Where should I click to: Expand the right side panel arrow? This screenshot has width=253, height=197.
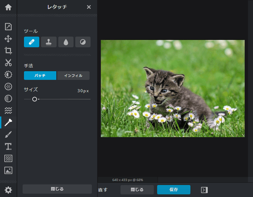tap(204, 190)
